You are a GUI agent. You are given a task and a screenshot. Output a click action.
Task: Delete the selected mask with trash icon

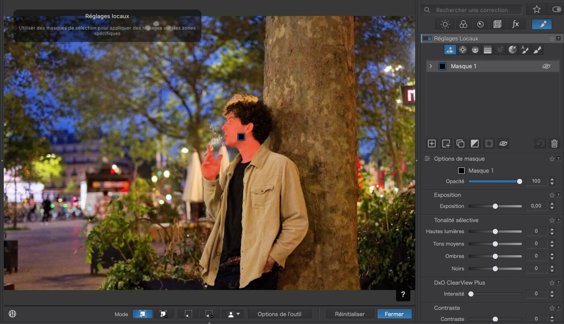(x=554, y=144)
